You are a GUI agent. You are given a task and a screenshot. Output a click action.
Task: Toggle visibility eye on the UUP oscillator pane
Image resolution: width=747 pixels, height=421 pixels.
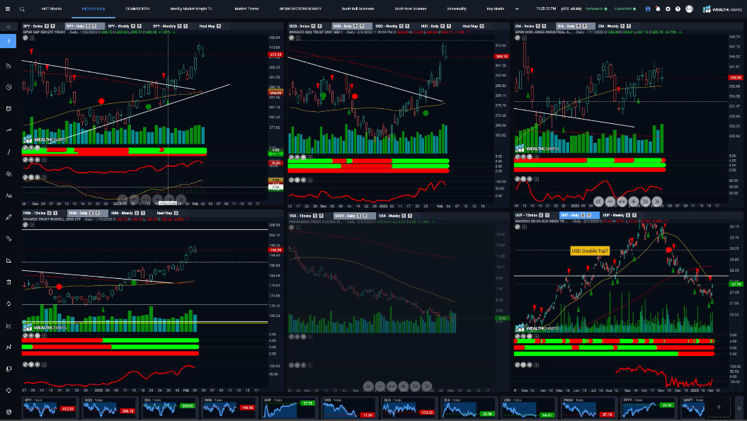pyautogui.click(x=518, y=365)
